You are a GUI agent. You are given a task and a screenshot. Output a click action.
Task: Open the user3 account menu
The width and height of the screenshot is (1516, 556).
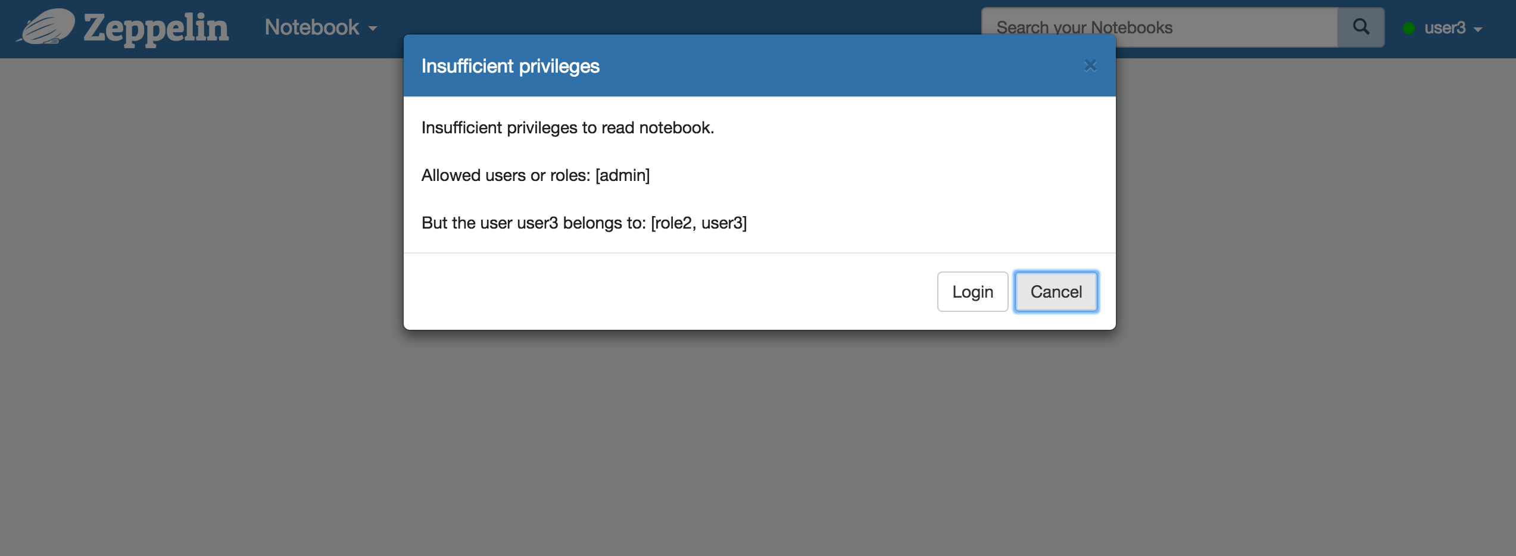[x=1445, y=28]
